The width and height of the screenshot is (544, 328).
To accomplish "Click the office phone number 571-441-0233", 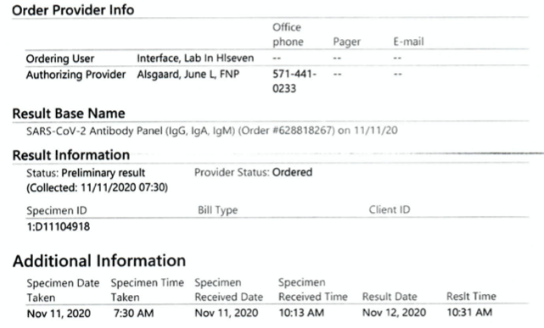I will [x=294, y=81].
